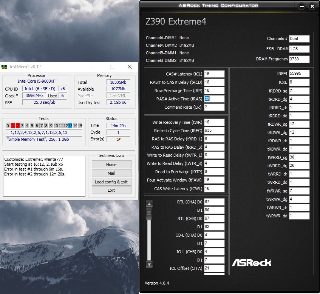Click the tWRRD_sg value field
This screenshot has height=294, width=320.
tap(299, 157)
